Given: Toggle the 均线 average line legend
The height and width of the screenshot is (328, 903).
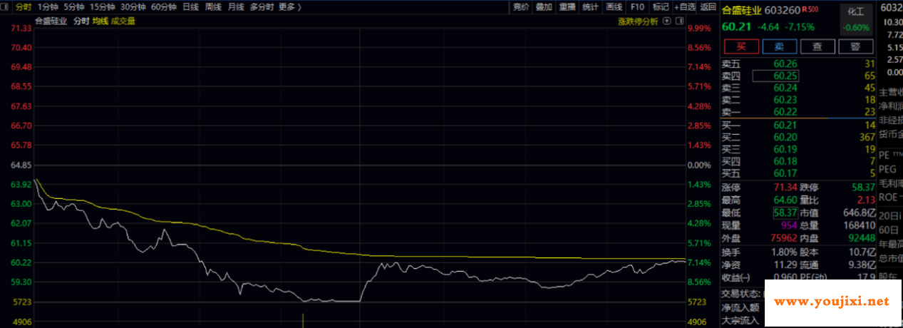Looking at the screenshot, I should [x=100, y=21].
